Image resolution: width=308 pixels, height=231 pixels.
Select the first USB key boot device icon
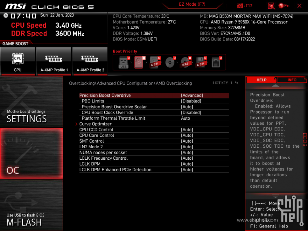(x=124, y=63)
